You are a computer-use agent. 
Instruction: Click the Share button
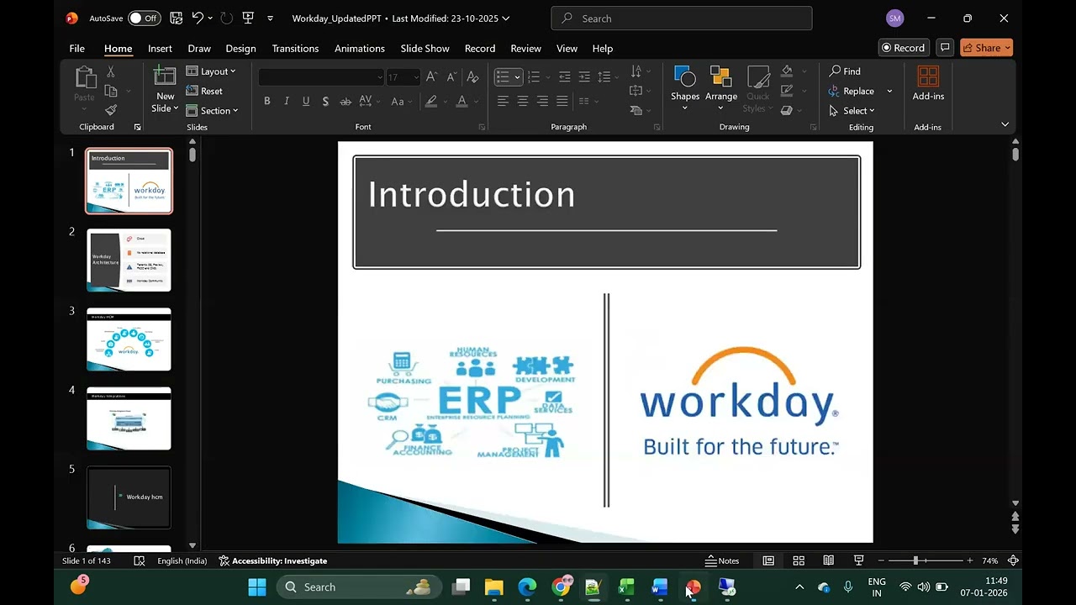click(x=986, y=48)
